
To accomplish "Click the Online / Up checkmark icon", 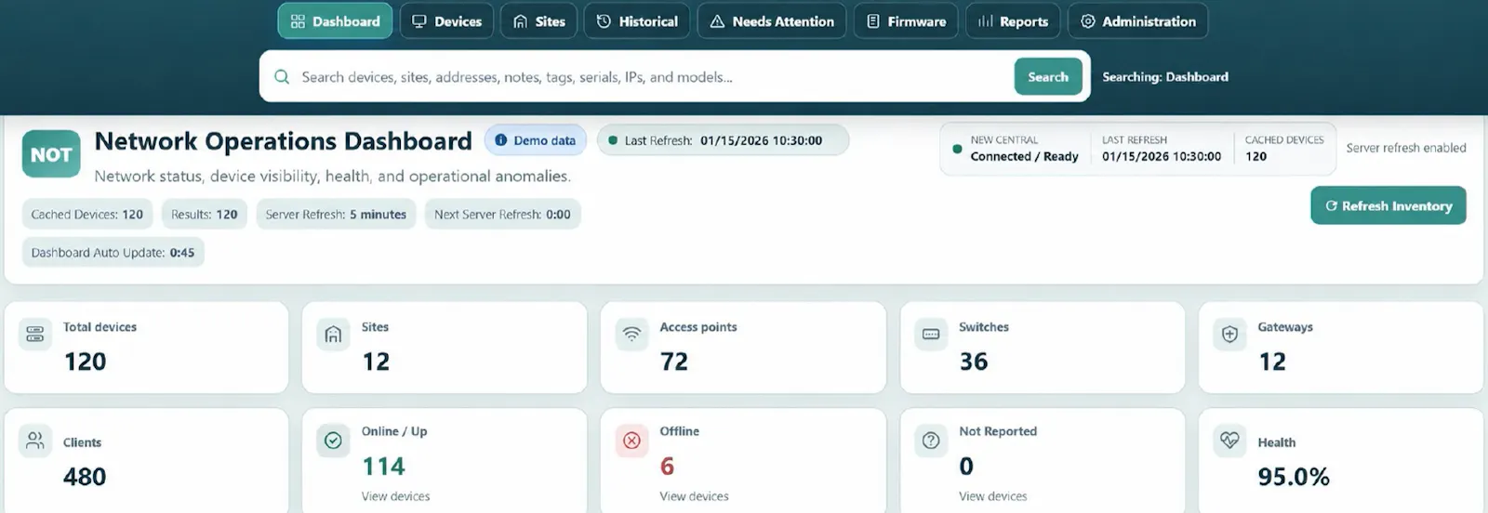I will point(333,441).
